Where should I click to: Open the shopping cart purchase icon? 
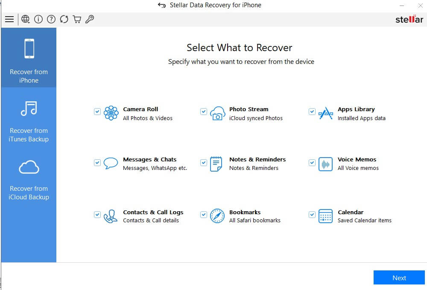click(x=77, y=19)
